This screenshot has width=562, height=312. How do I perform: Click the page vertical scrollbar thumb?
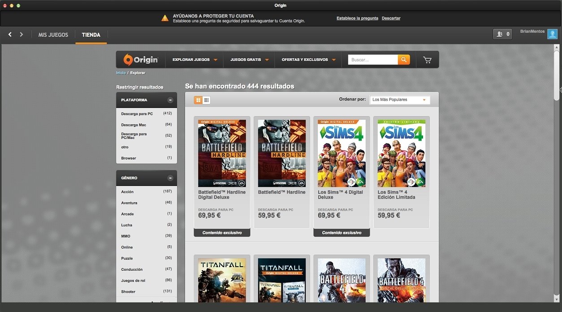(x=557, y=75)
